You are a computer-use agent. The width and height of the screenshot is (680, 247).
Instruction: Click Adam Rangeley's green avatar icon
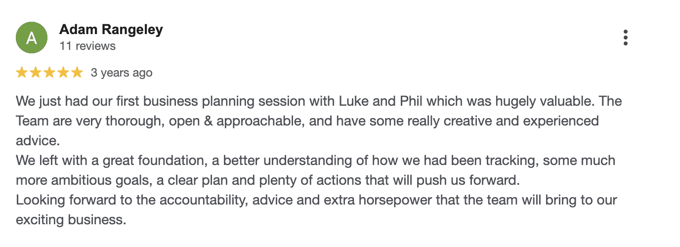32,38
